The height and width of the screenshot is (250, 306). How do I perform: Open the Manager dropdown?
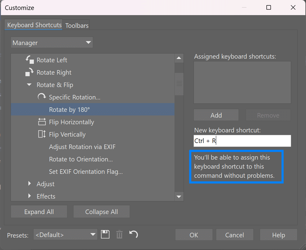[51, 42]
